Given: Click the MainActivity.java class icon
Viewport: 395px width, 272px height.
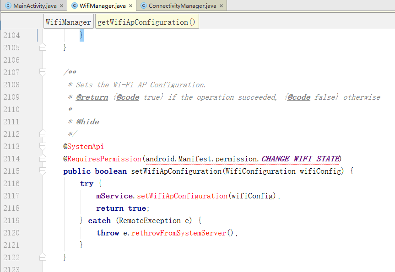Looking at the screenshot, I should tap(8, 5).
